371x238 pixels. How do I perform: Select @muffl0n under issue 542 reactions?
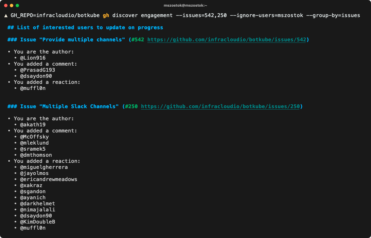33,88
